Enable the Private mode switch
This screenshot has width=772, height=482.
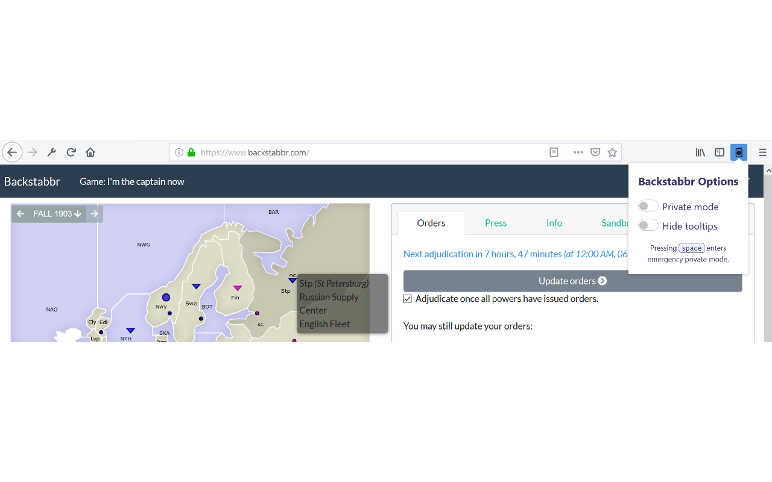point(648,206)
